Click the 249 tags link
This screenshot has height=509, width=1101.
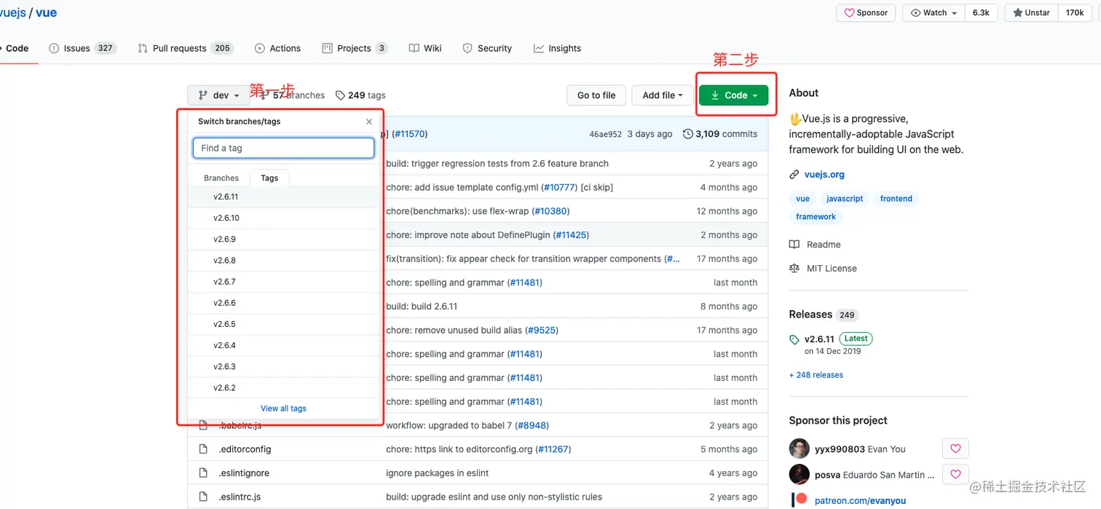coord(360,95)
